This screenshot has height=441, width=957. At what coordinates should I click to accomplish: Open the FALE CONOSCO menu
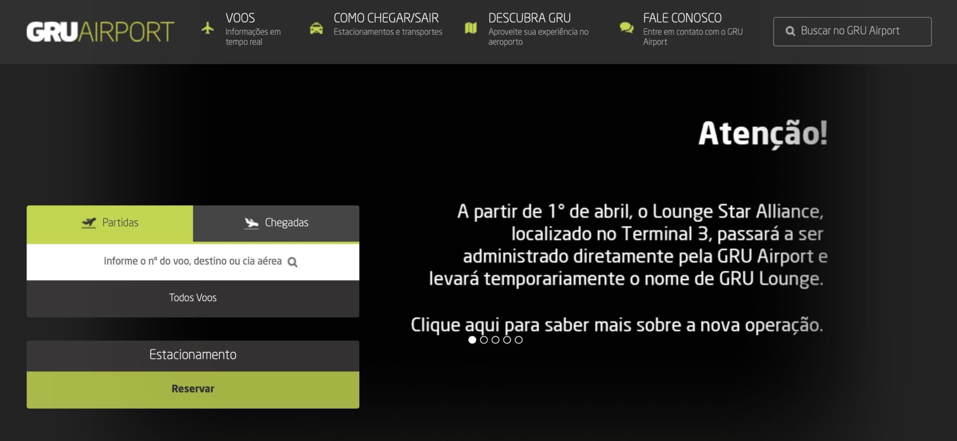click(x=682, y=18)
